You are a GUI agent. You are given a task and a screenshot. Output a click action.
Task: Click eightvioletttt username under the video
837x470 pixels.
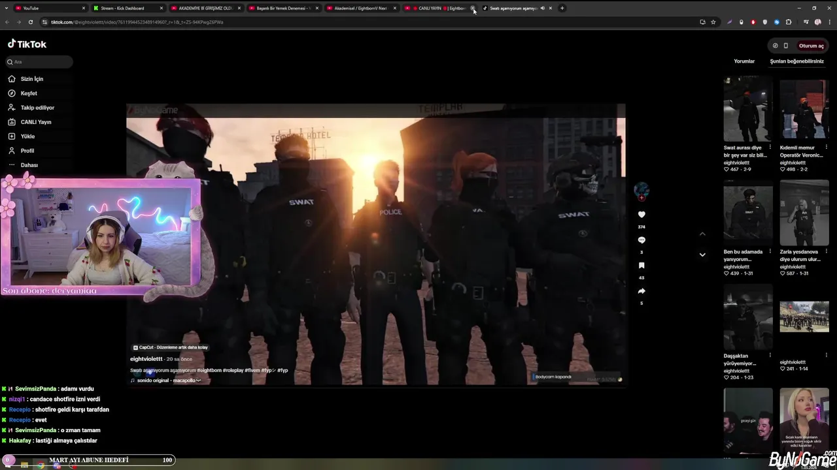(146, 359)
